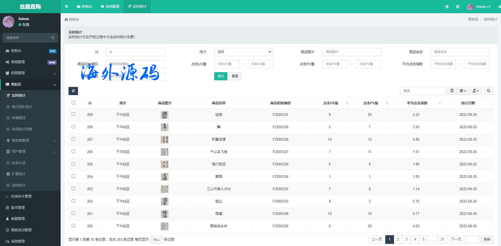Open the 10 per-page size dropdown
Viewport: 501px width, 246px height.
[156, 240]
